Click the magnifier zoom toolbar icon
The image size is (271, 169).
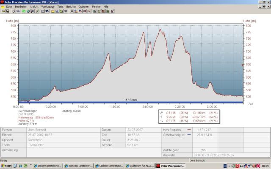(72, 11)
